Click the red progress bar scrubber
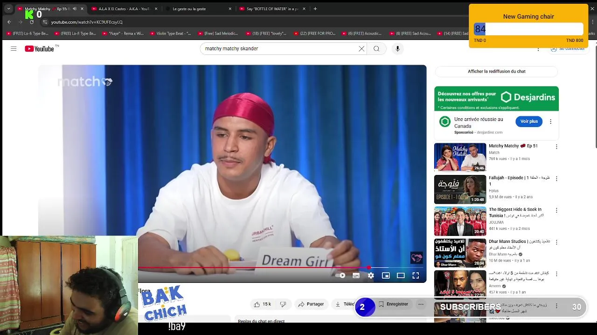This screenshot has height=335, width=597. tap(368, 268)
